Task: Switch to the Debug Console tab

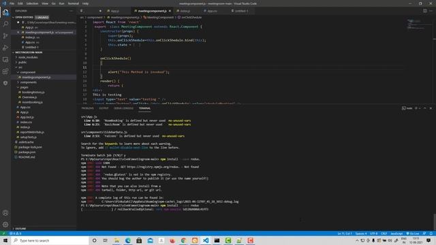Action: click(123, 108)
